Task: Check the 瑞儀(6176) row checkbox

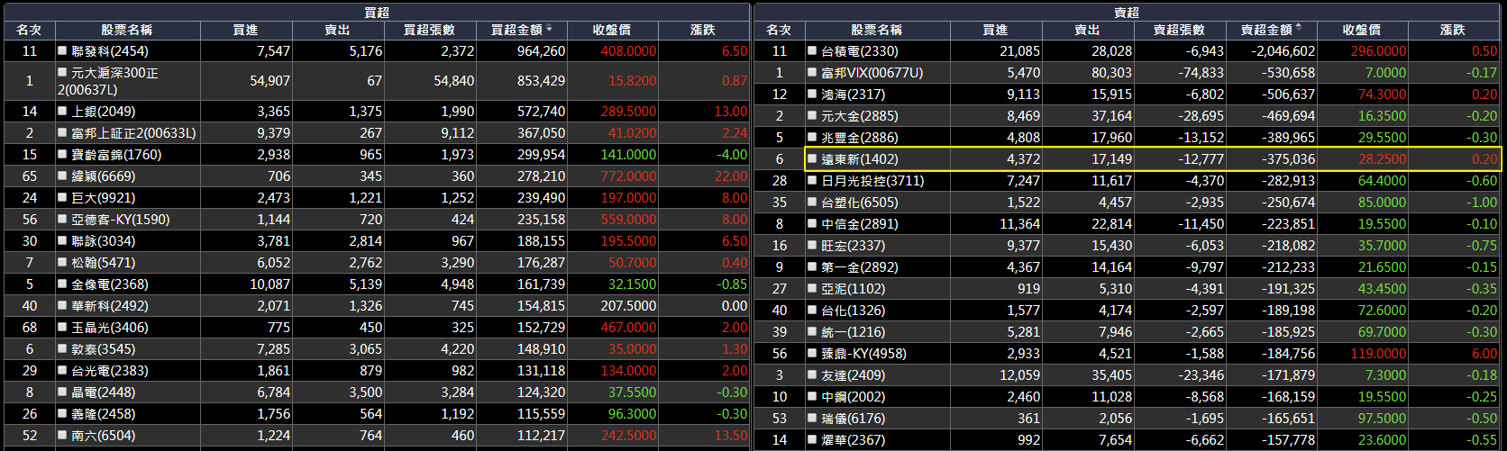Action: point(812,419)
